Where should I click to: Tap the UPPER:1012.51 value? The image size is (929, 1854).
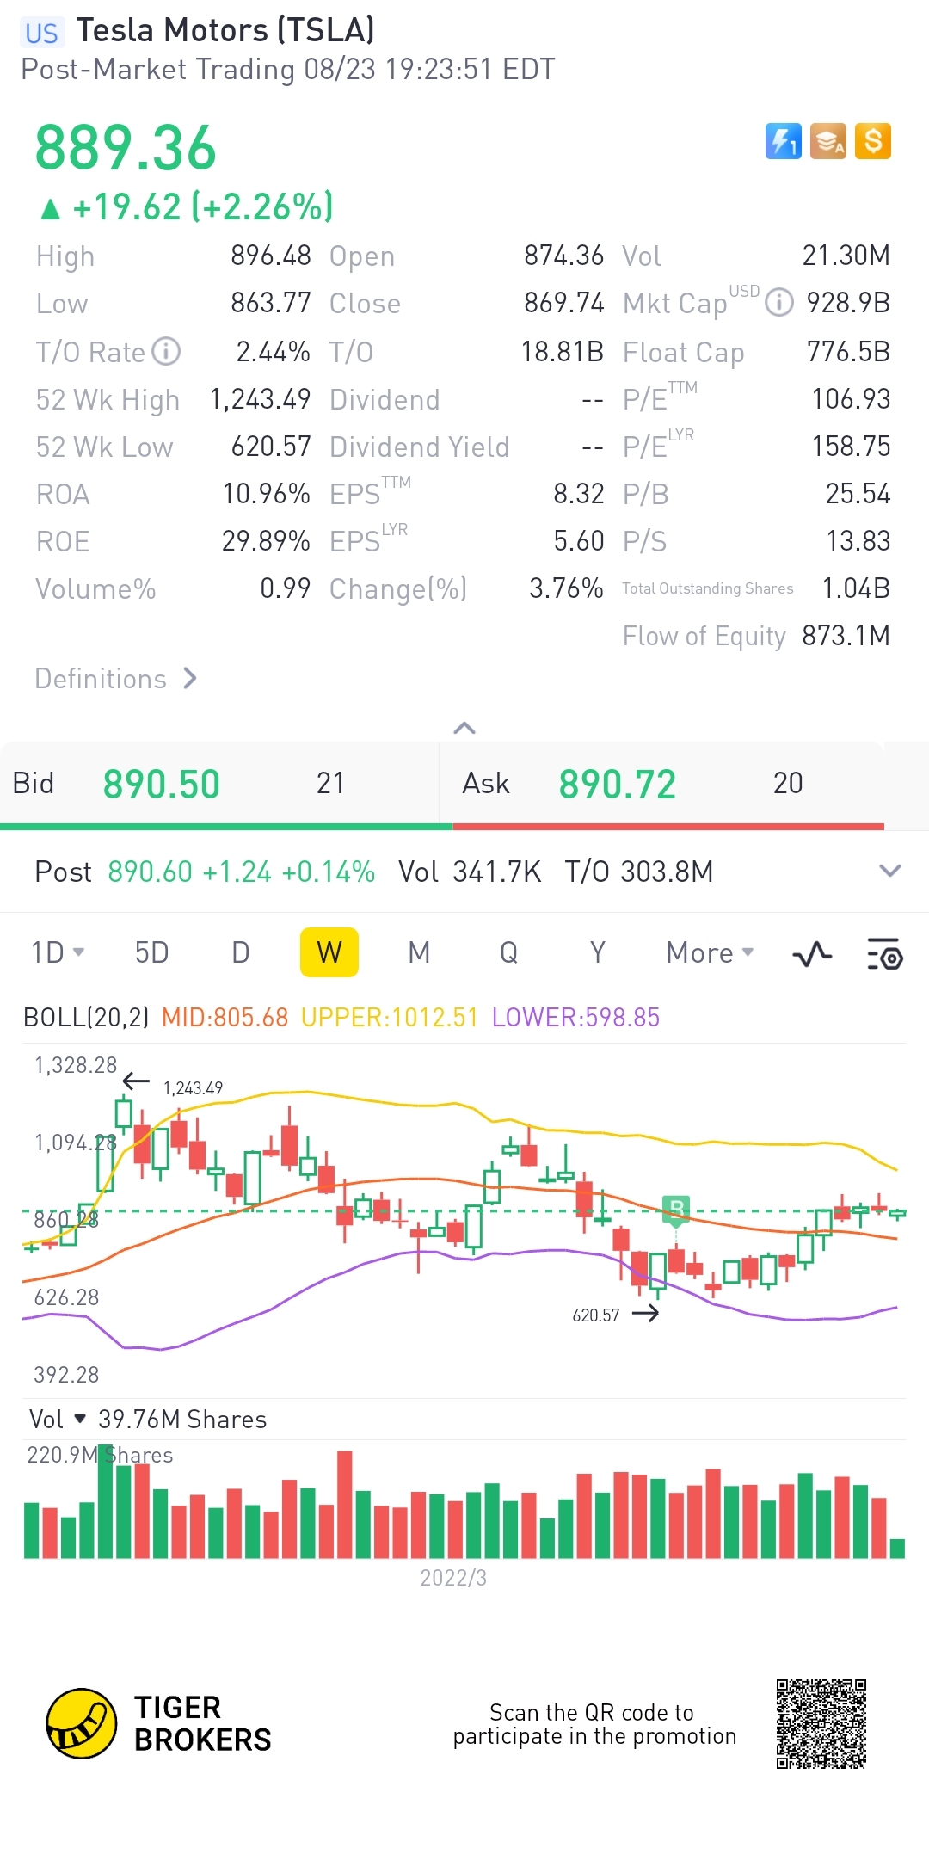point(389,1018)
